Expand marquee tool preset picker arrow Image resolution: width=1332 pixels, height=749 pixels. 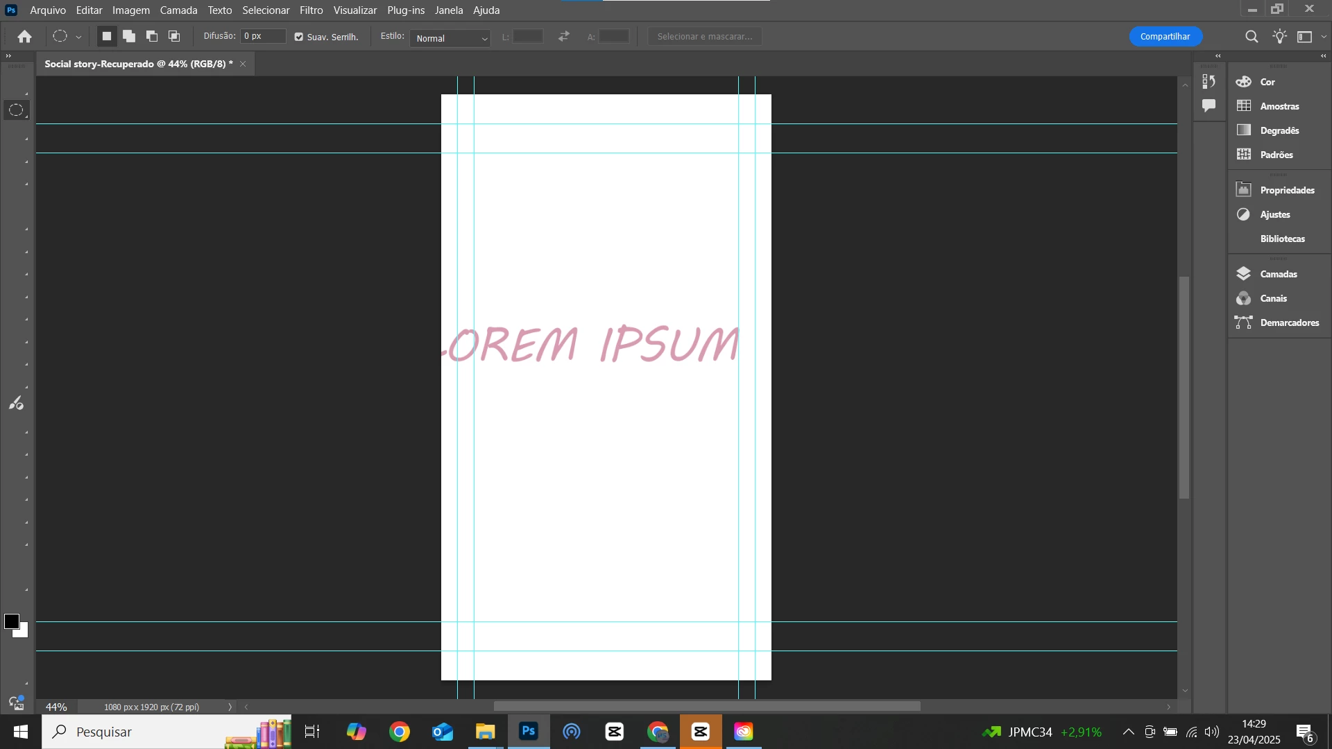pos(78,37)
